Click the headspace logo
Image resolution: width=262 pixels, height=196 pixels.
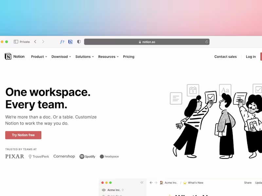pyautogui.click(x=109, y=156)
